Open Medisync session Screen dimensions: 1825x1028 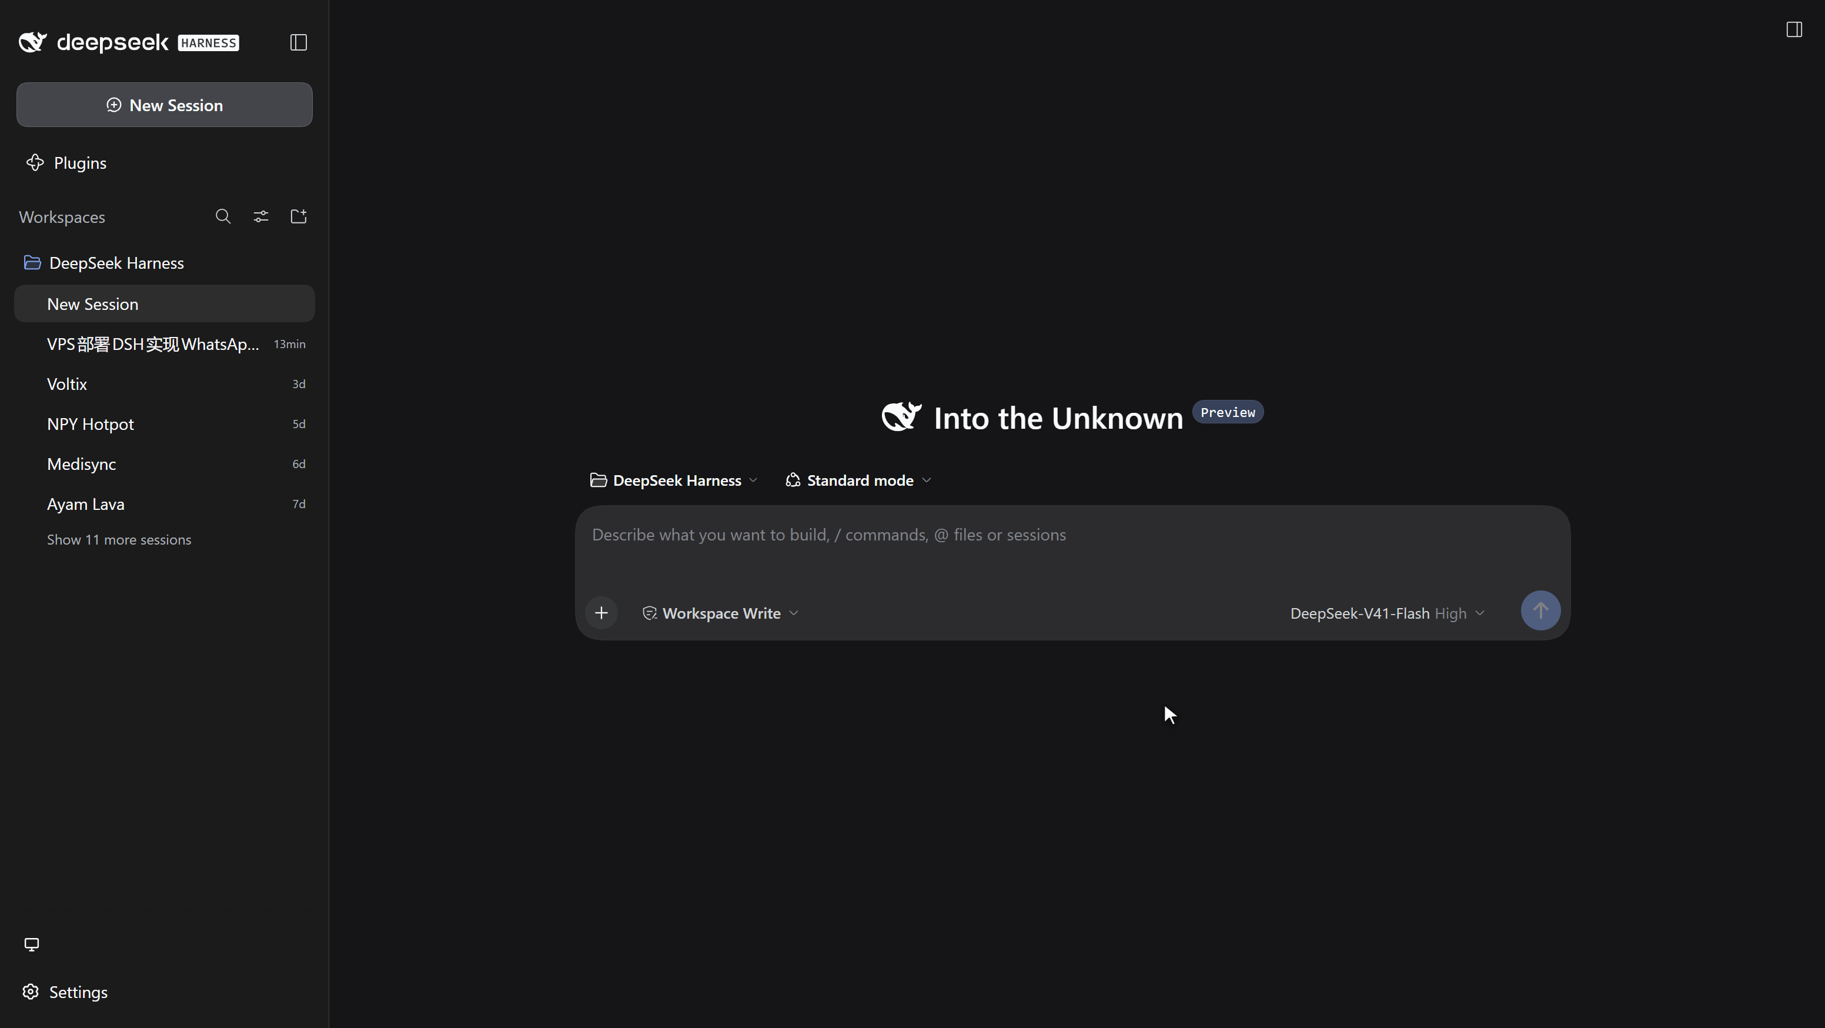tap(165, 464)
